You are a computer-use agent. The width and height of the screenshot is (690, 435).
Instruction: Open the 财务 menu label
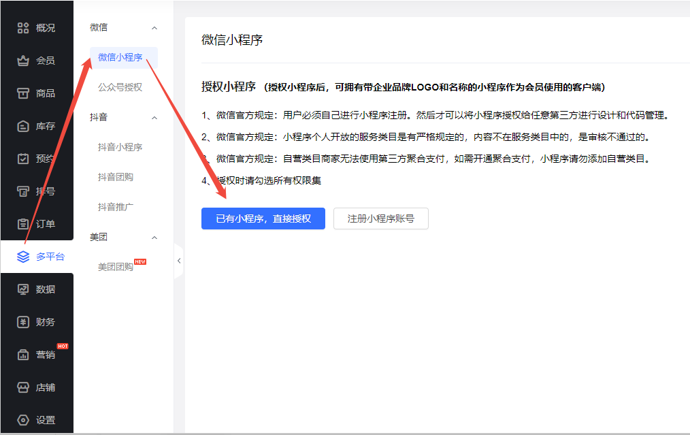coord(46,322)
